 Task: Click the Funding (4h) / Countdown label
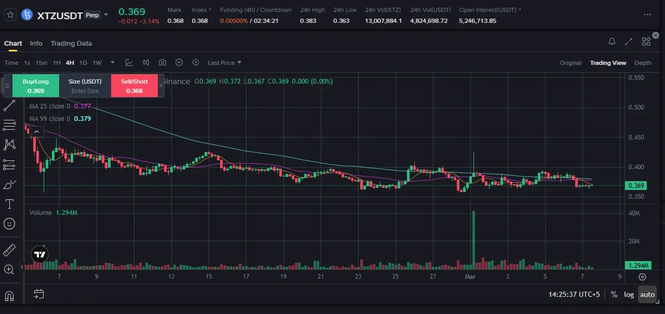pyautogui.click(x=256, y=10)
